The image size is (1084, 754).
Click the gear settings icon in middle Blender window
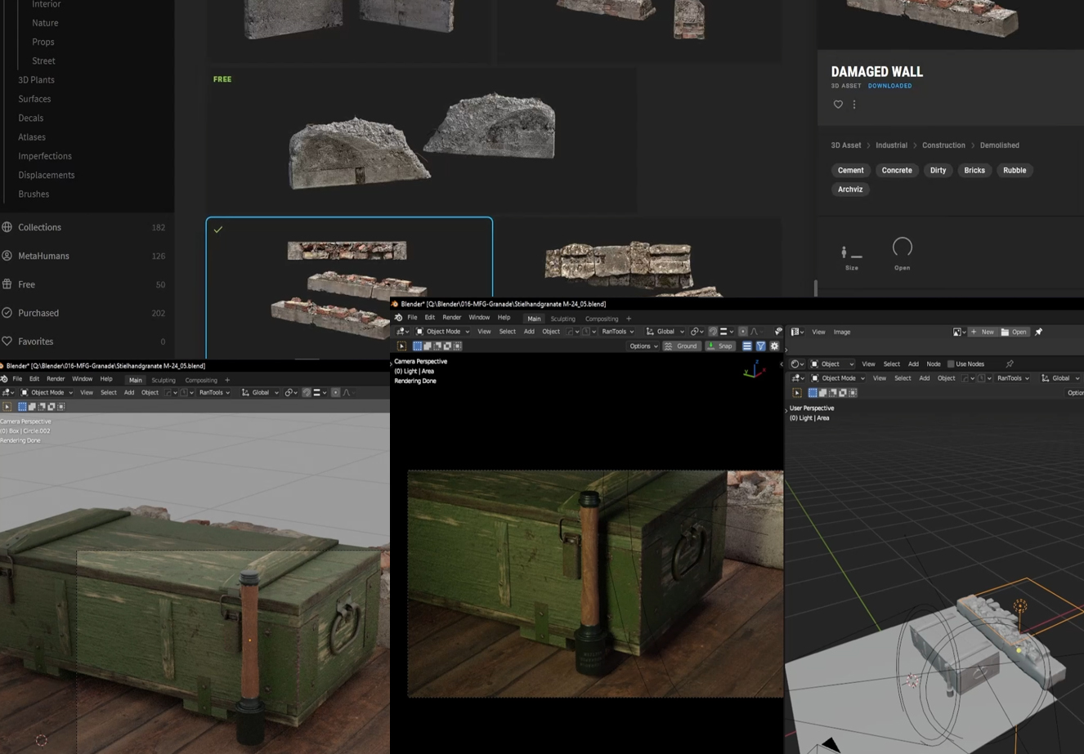tap(775, 346)
